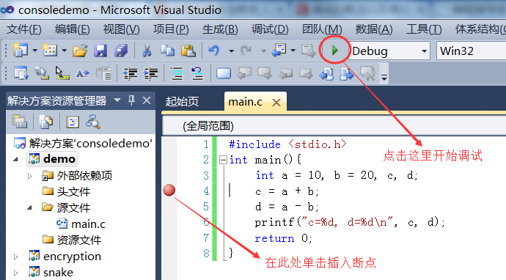Toggle the breakpoint on line 4
This screenshot has height=280, width=506.
coord(169,191)
